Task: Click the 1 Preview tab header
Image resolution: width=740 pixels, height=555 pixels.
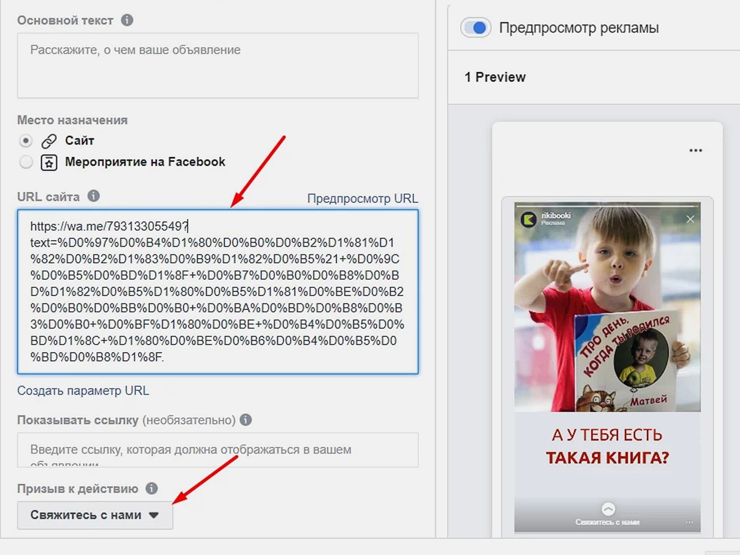Action: coord(495,77)
